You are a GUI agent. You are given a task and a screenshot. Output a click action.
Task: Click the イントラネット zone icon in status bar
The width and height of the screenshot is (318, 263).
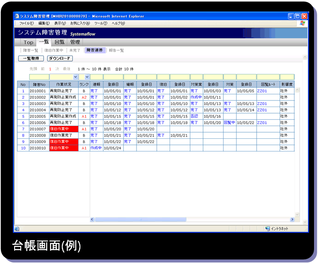268,229
